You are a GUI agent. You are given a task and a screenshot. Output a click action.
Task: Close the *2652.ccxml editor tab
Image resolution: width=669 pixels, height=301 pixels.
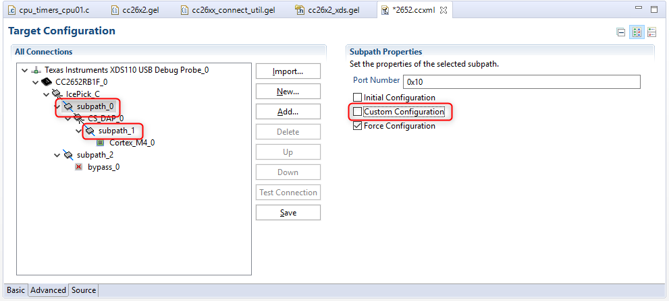click(444, 10)
